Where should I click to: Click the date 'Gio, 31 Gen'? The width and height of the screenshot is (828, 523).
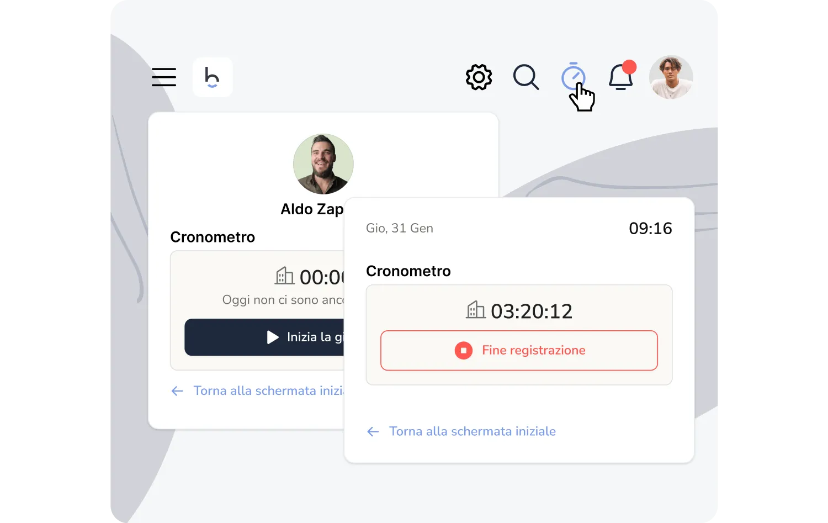(400, 228)
